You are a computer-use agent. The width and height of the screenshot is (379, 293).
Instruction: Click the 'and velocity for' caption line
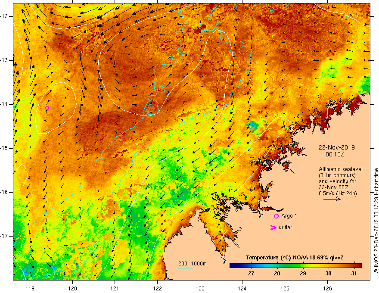[337, 181]
